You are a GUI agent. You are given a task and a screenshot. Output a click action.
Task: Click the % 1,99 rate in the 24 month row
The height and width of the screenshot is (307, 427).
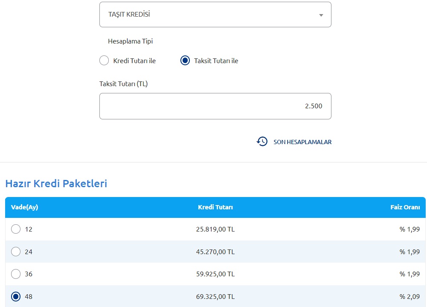tap(410, 252)
